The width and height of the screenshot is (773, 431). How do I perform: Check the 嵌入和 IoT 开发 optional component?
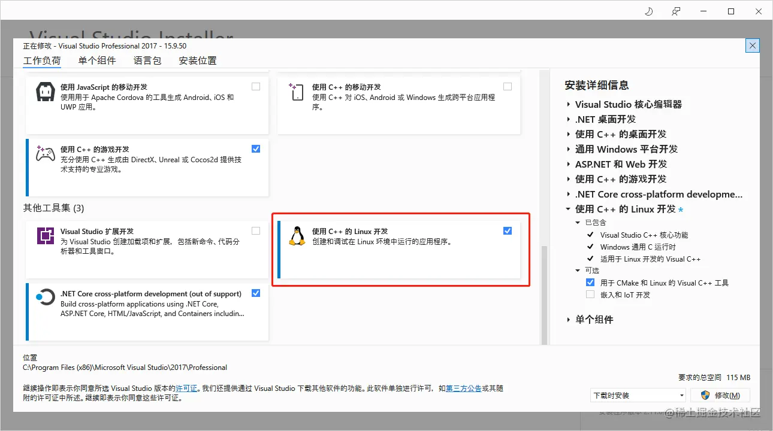[x=590, y=295]
